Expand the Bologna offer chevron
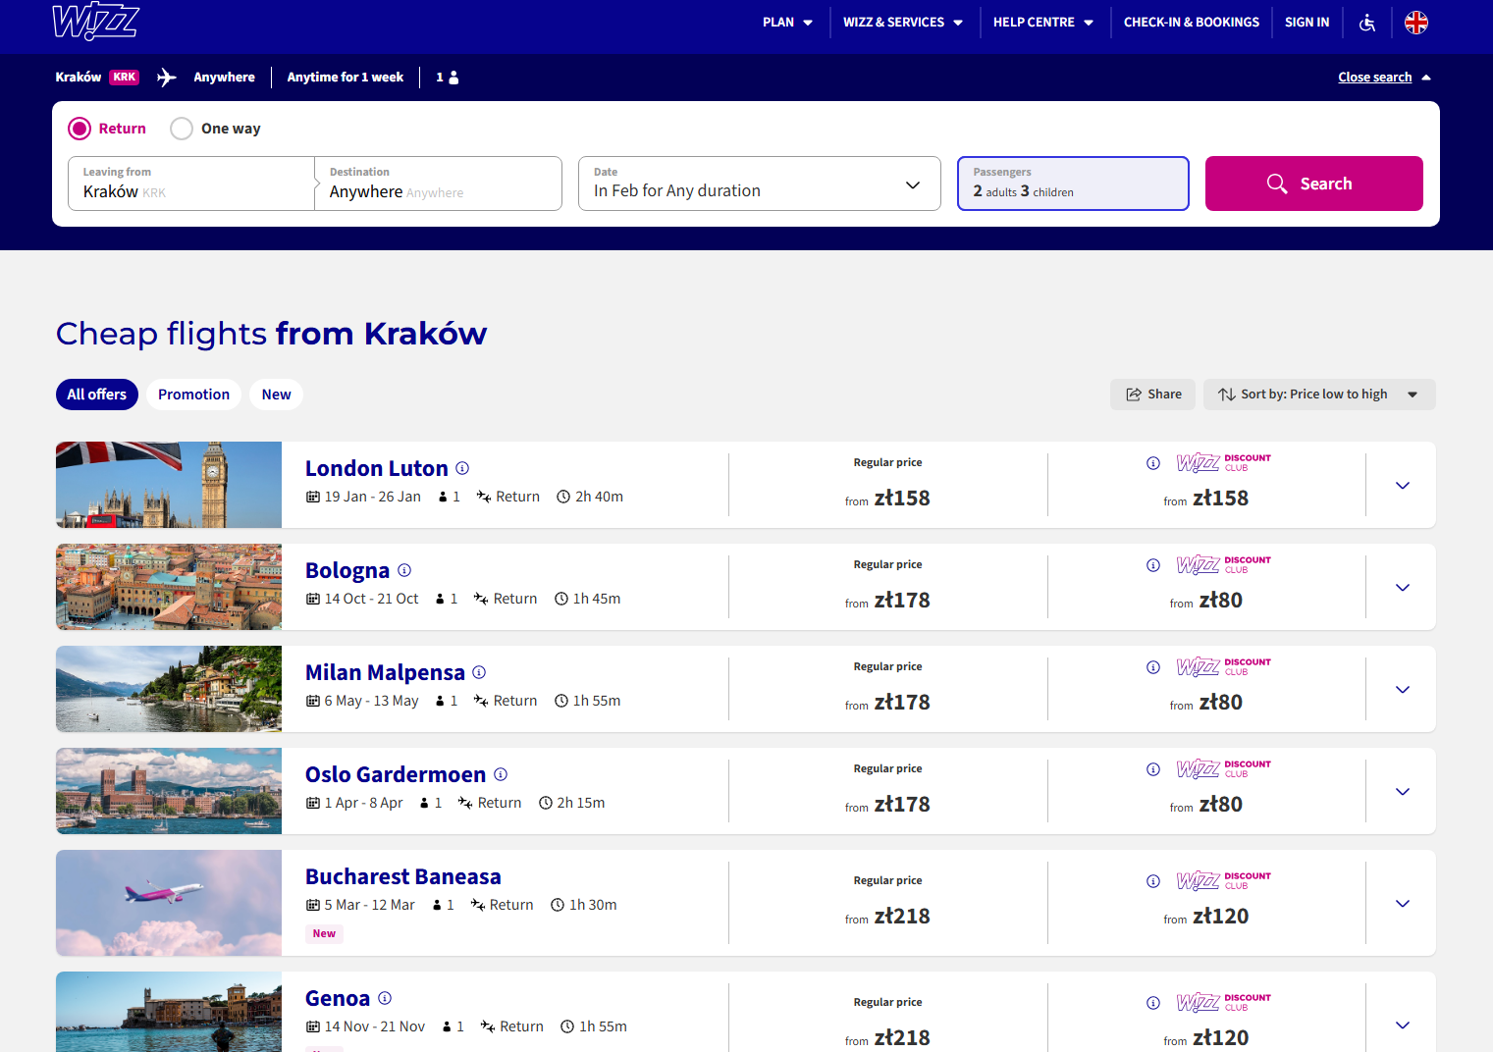This screenshot has height=1052, width=1493. pos(1403,588)
